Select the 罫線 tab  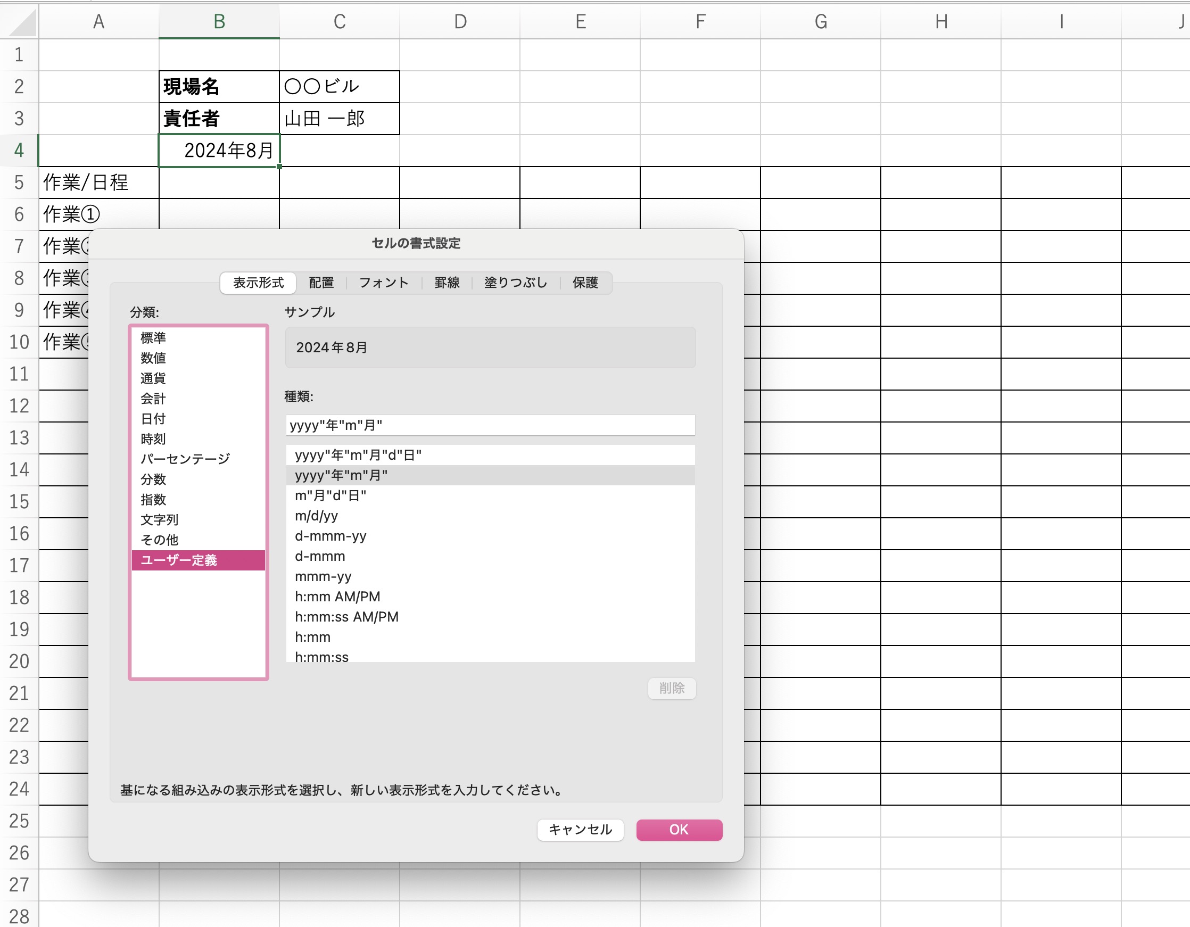tap(447, 283)
